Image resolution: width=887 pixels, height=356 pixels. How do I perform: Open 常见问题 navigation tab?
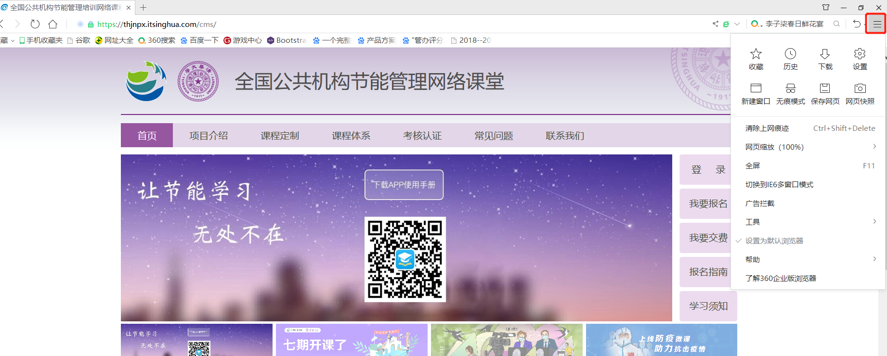494,136
